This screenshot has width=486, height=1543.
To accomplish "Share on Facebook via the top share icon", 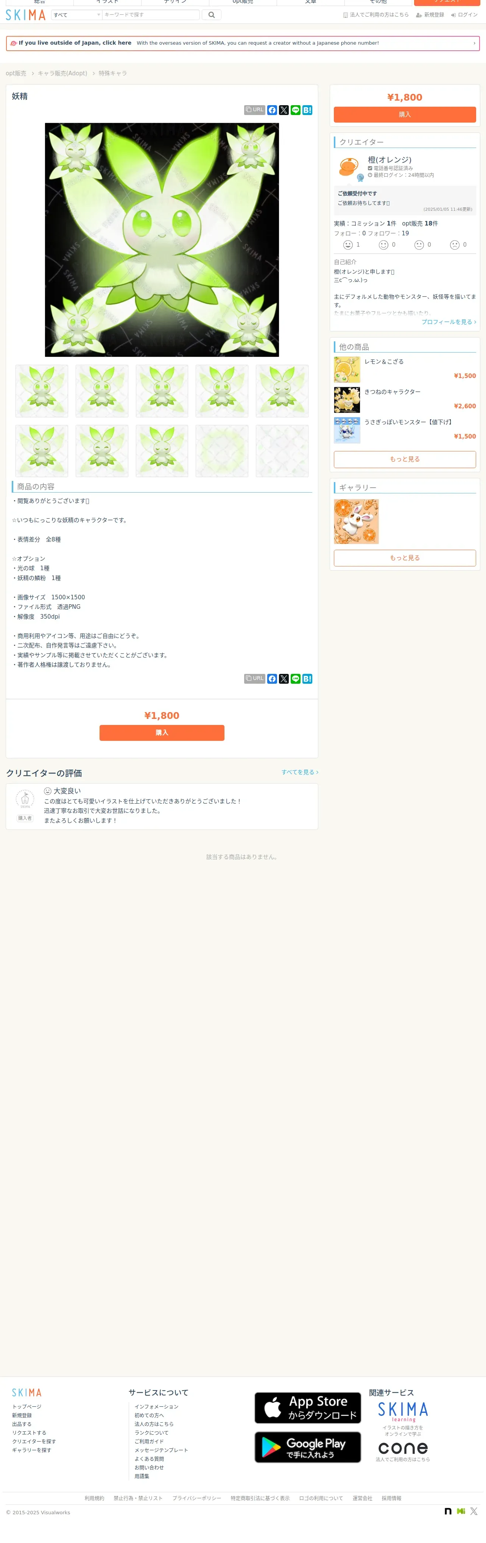I will [x=272, y=110].
